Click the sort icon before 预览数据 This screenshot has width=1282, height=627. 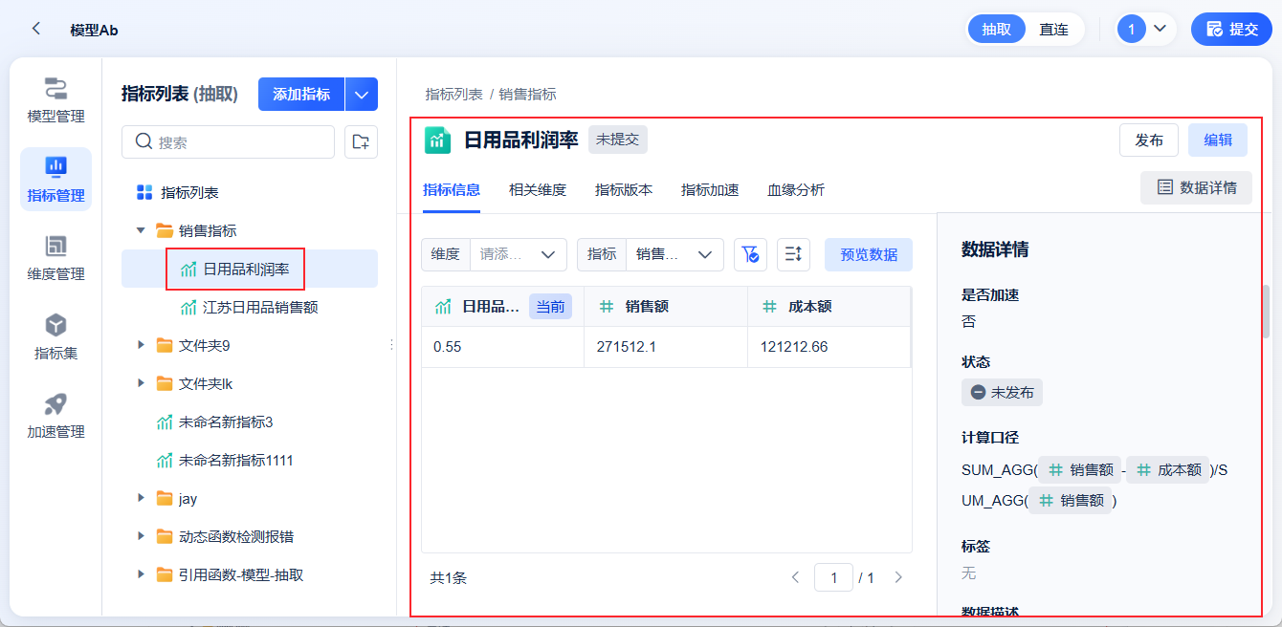[793, 254]
